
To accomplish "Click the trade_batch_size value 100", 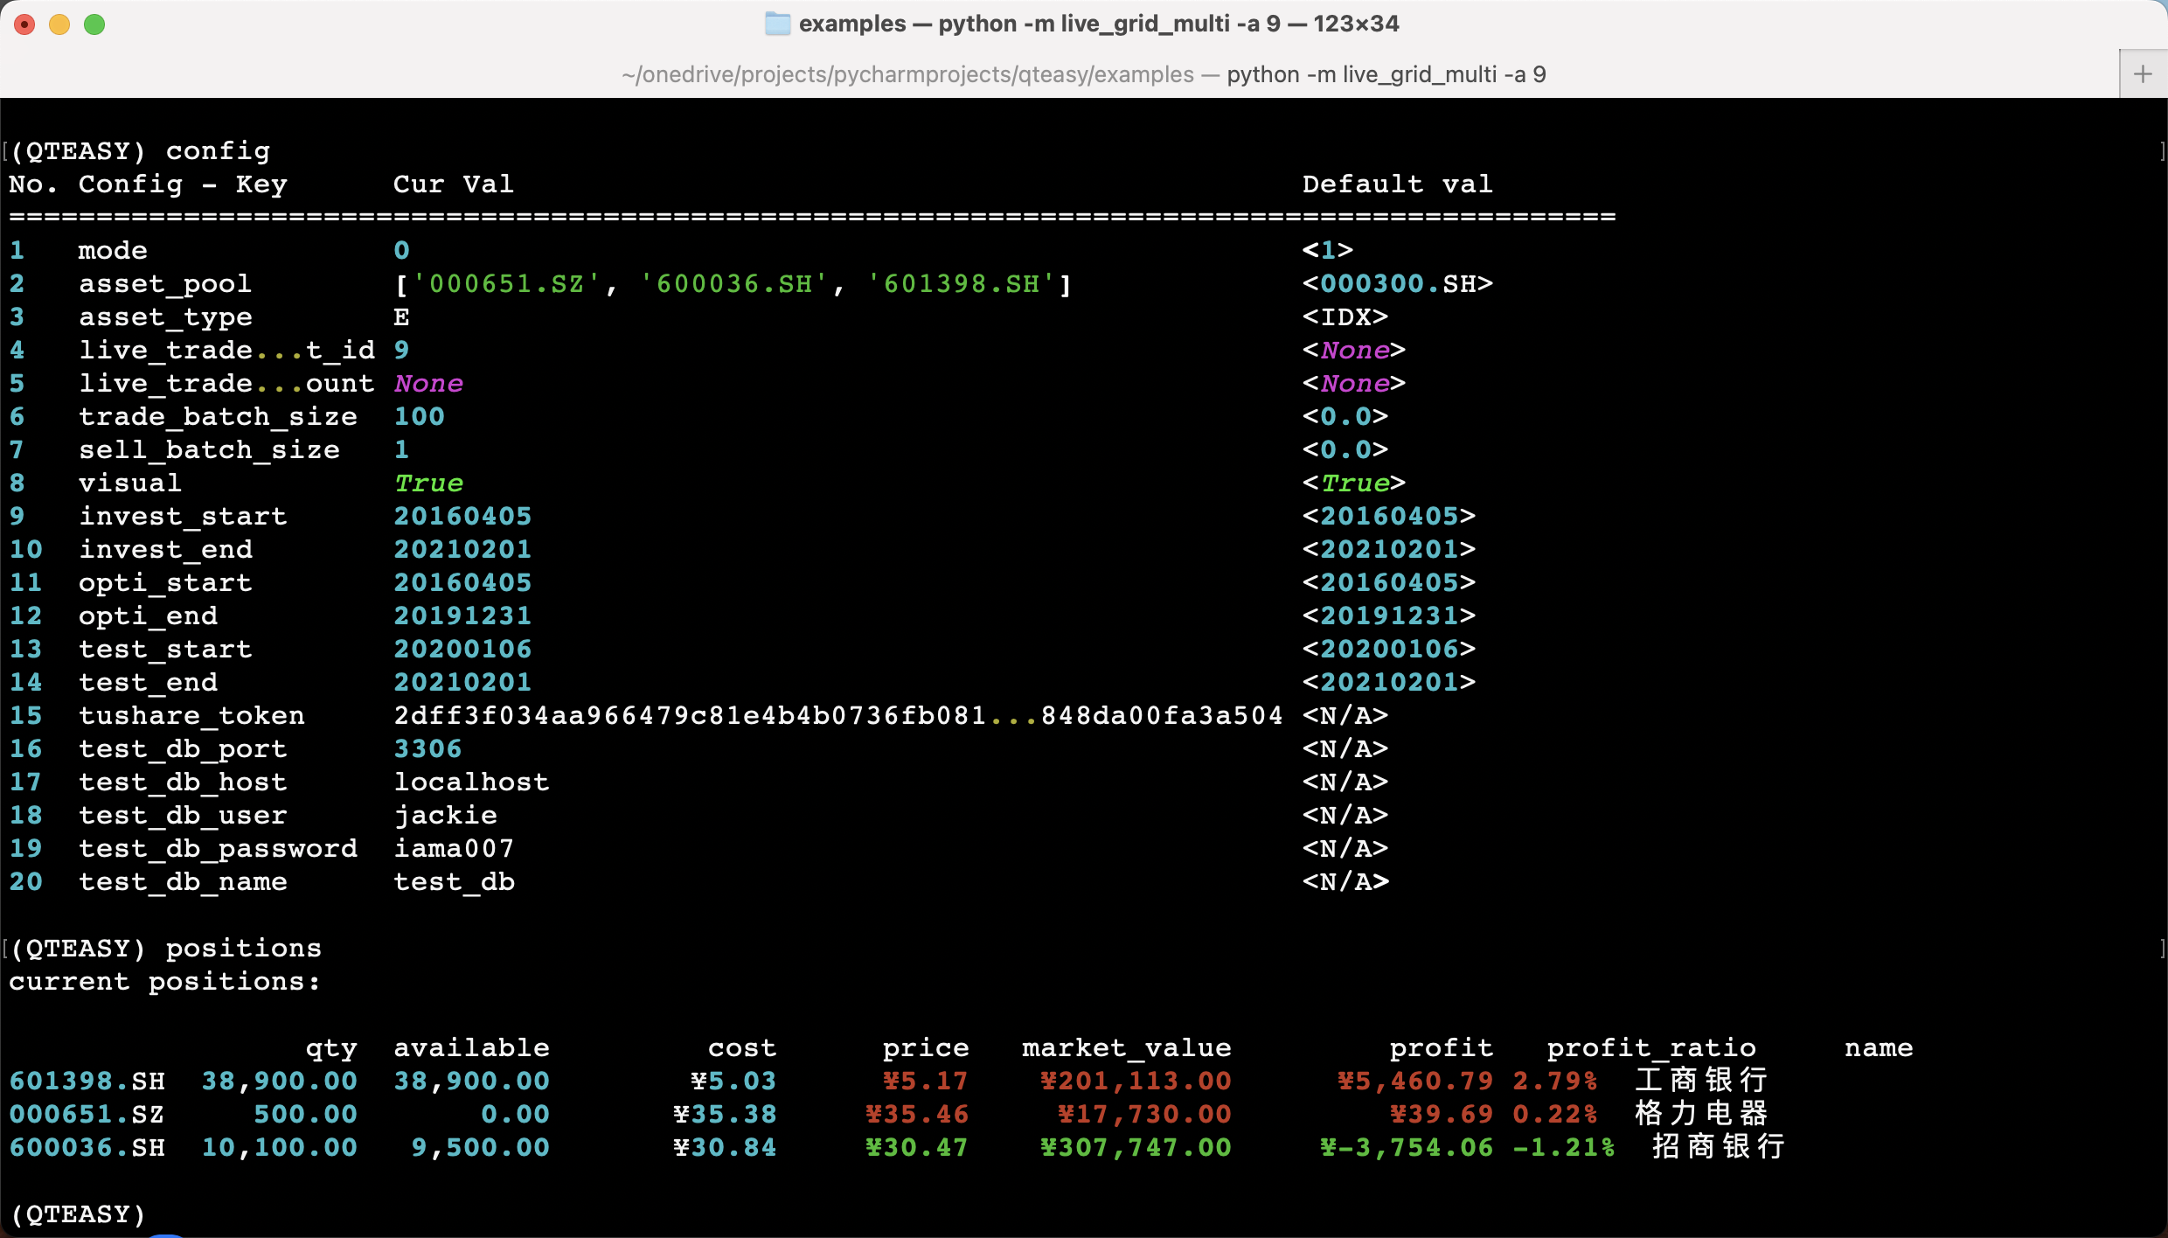I will pyautogui.click(x=419, y=417).
